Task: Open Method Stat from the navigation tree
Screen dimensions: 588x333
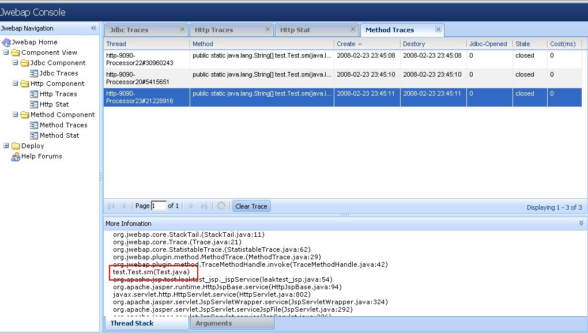Action: coord(59,135)
